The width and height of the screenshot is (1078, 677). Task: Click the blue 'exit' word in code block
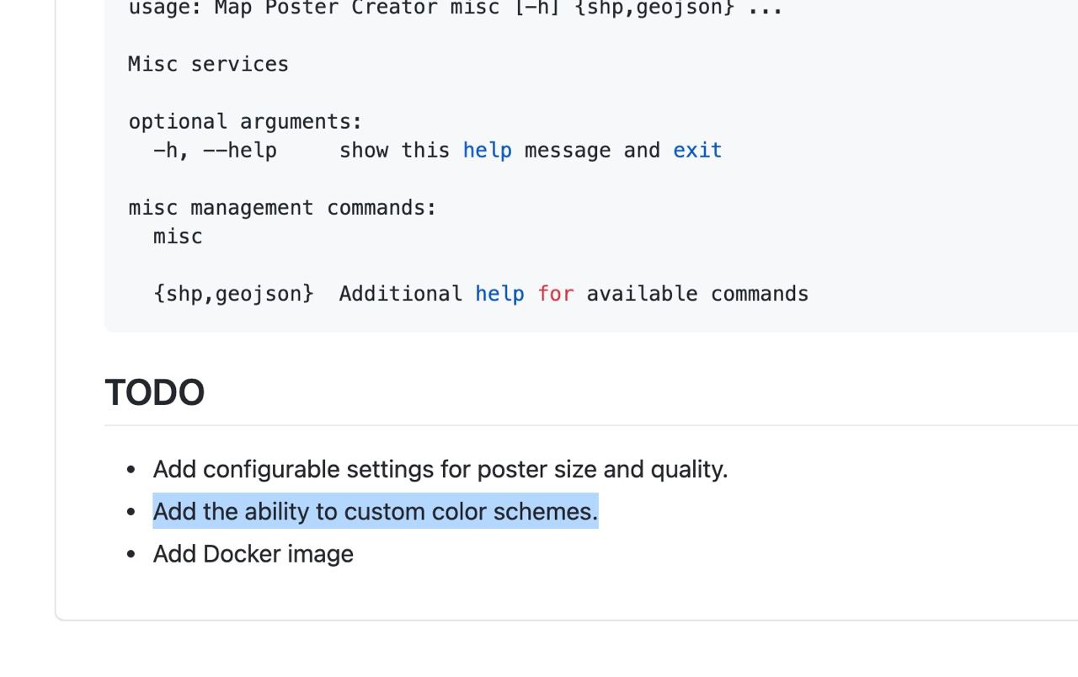[x=697, y=151]
